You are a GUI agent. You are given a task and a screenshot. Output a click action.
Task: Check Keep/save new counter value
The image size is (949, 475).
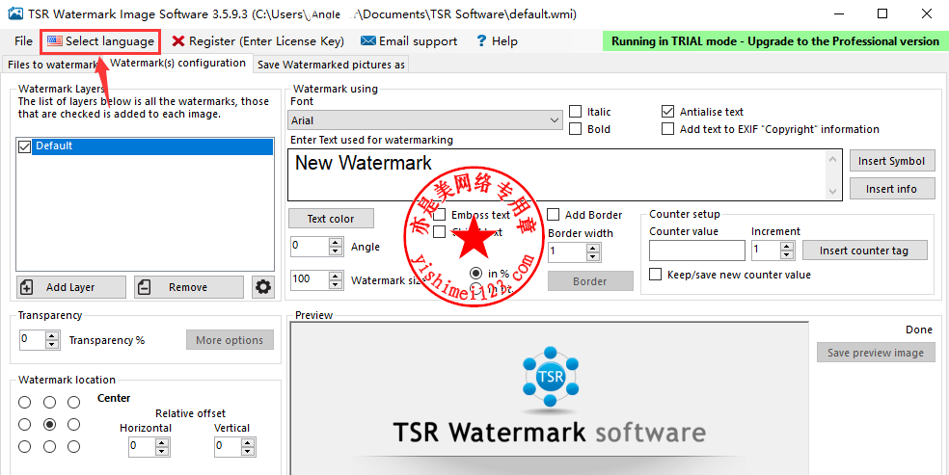(655, 275)
